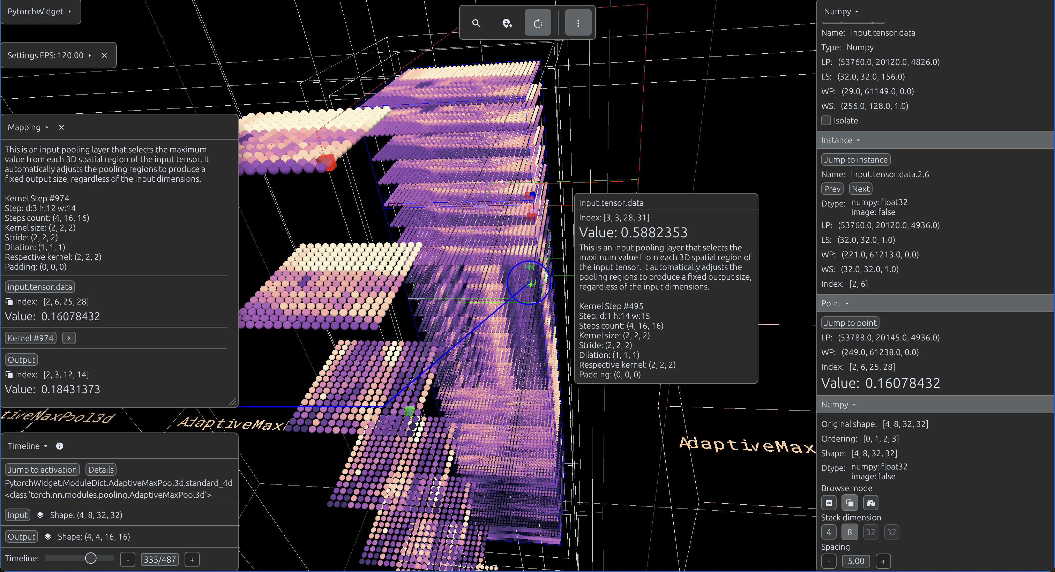Collapse the lower Numpy section
Screen dimensions: 1055x572
839,405
